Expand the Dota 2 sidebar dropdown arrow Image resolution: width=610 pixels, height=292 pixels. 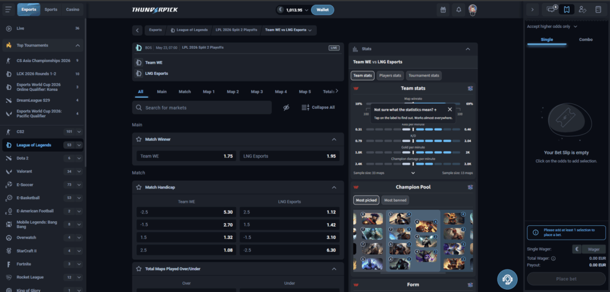(79, 158)
